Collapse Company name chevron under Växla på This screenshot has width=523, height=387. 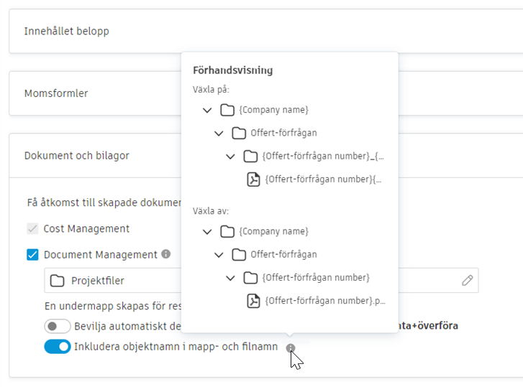coord(207,110)
